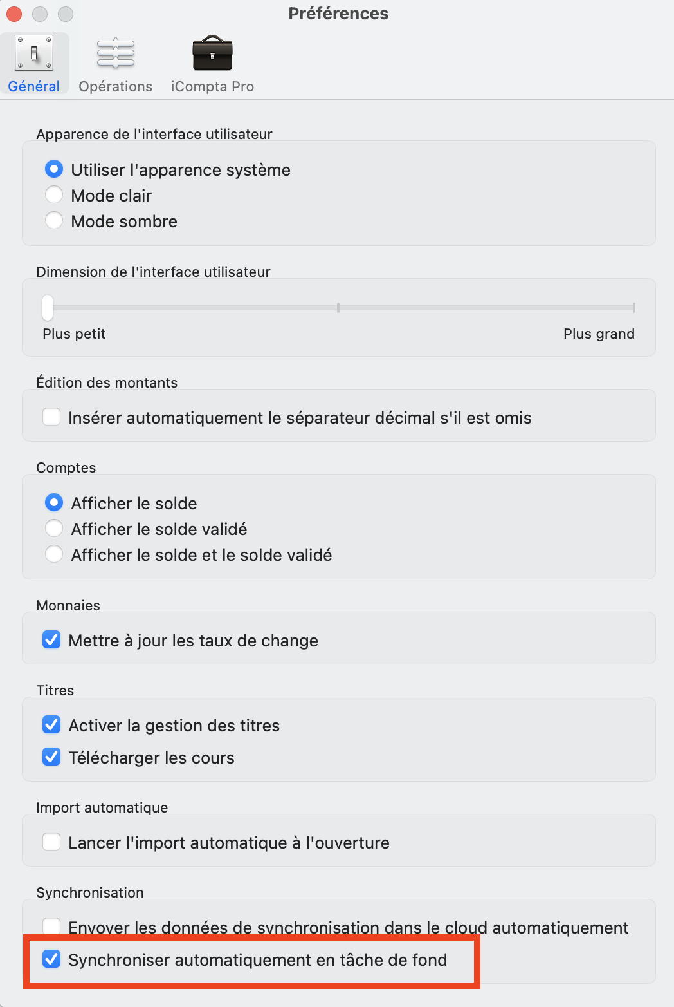Viewport: 674px width, 1007px height.
Task: Click the Plus grand end of slider
Action: click(x=633, y=308)
